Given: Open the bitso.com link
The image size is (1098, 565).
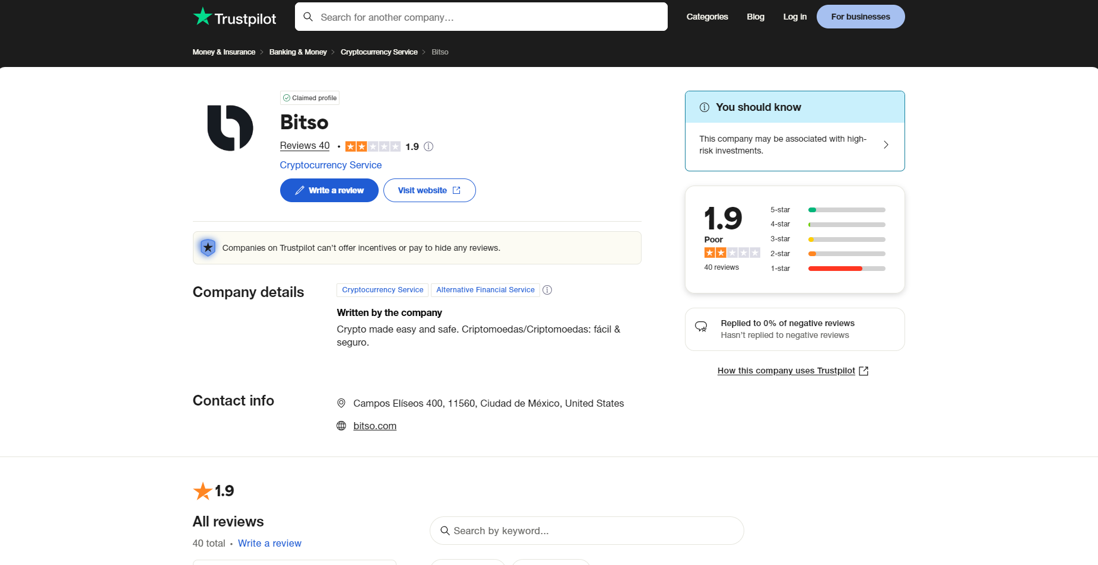Looking at the screenshot, I should [375, 426].
